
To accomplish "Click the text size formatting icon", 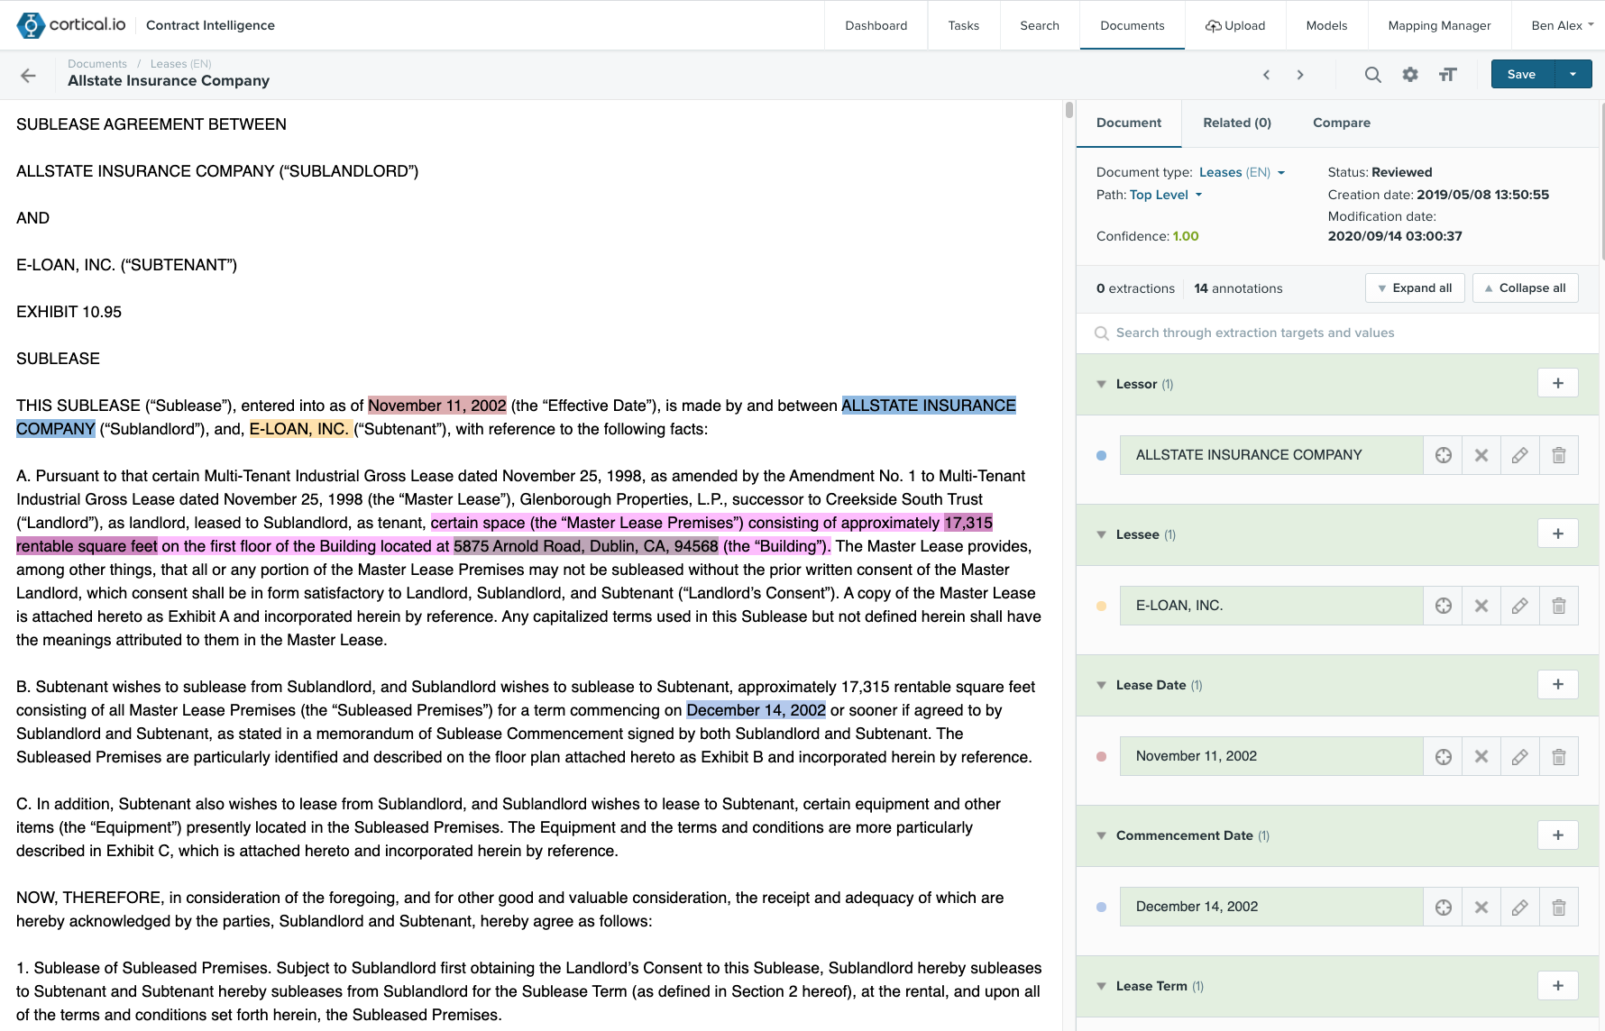I will 1448,75.
